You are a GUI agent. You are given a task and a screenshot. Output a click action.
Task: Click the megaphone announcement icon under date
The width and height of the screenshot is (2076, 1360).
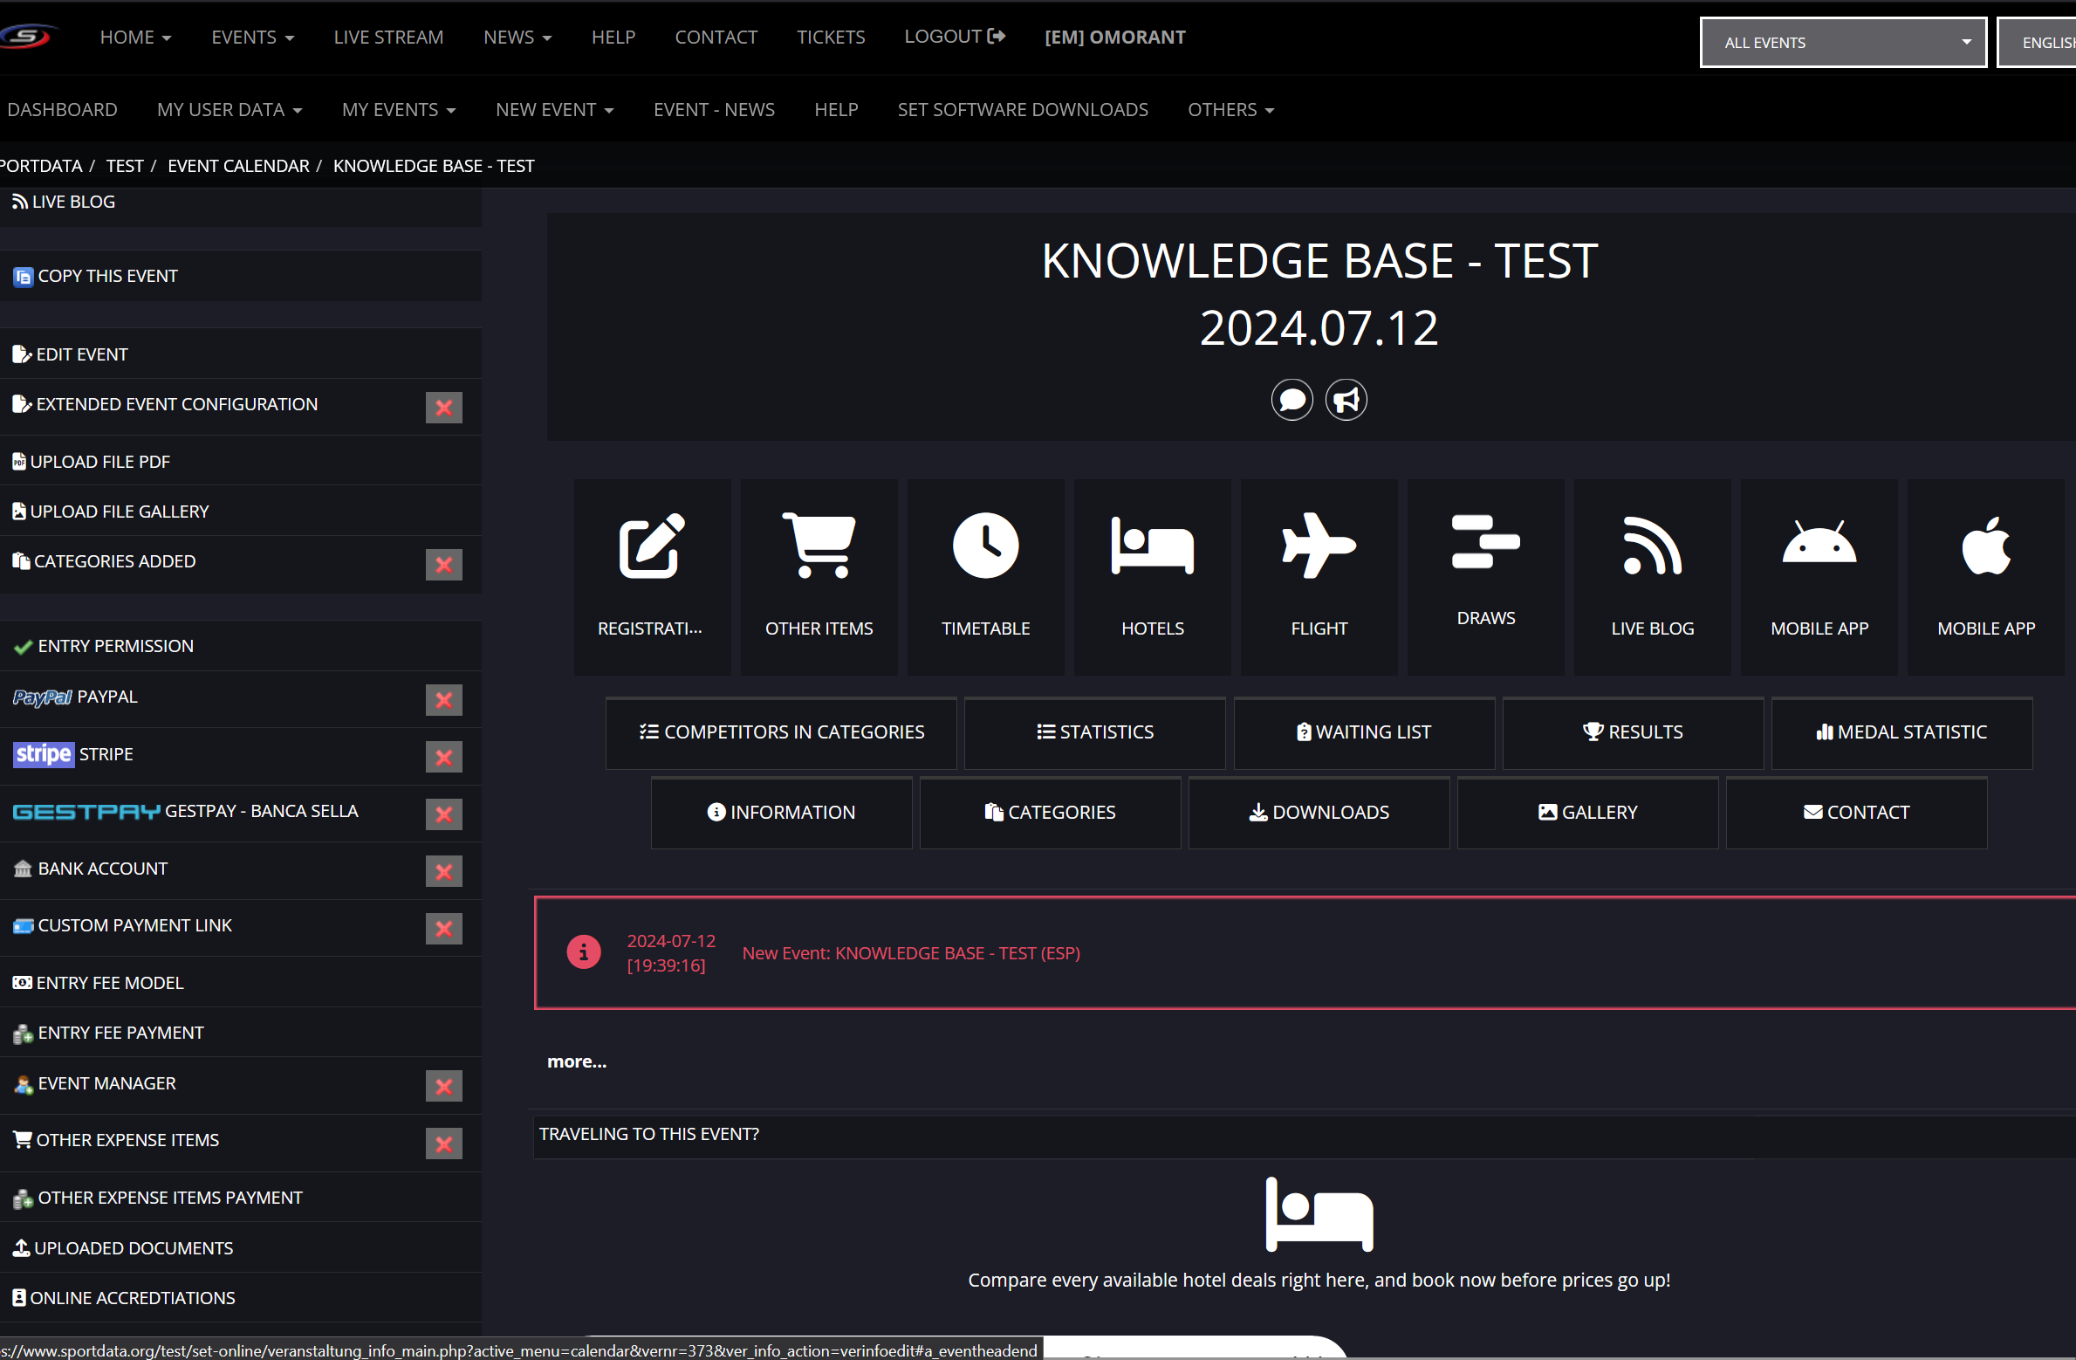pyautogui.click(x=1346, y=401)
